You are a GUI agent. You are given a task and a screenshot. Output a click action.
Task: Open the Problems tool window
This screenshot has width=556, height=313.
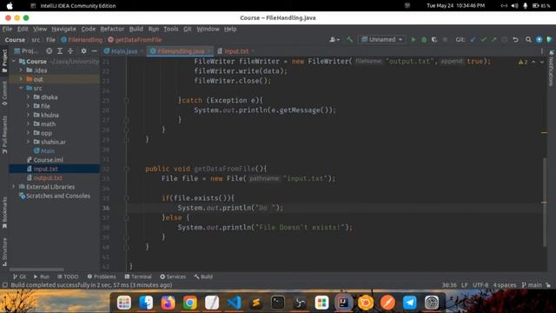(x=102, y=276)
